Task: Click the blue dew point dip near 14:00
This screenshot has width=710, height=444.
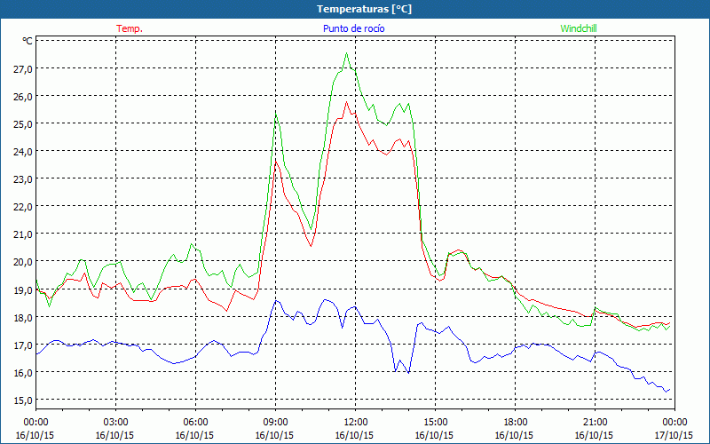Action: 408,373
